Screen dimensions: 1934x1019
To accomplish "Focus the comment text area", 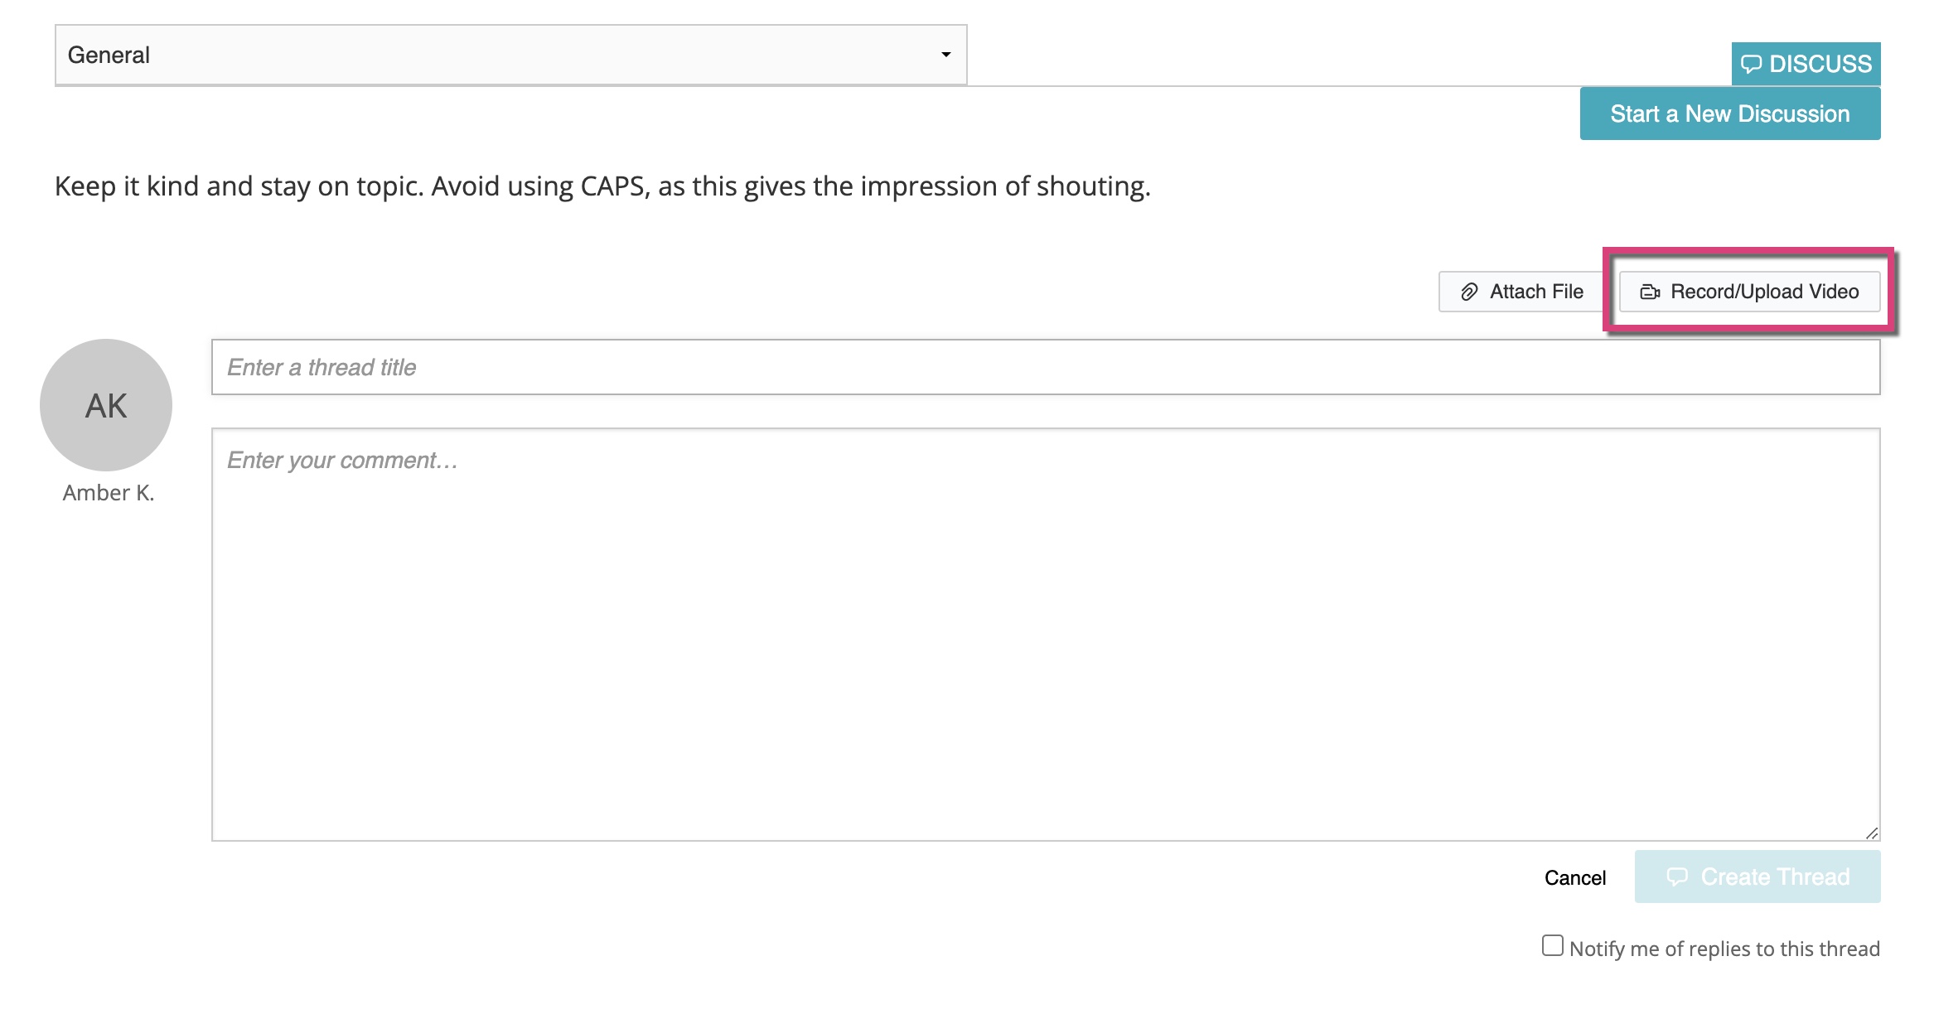I will 1046,635.
